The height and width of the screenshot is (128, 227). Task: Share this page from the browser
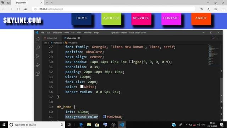216,9
